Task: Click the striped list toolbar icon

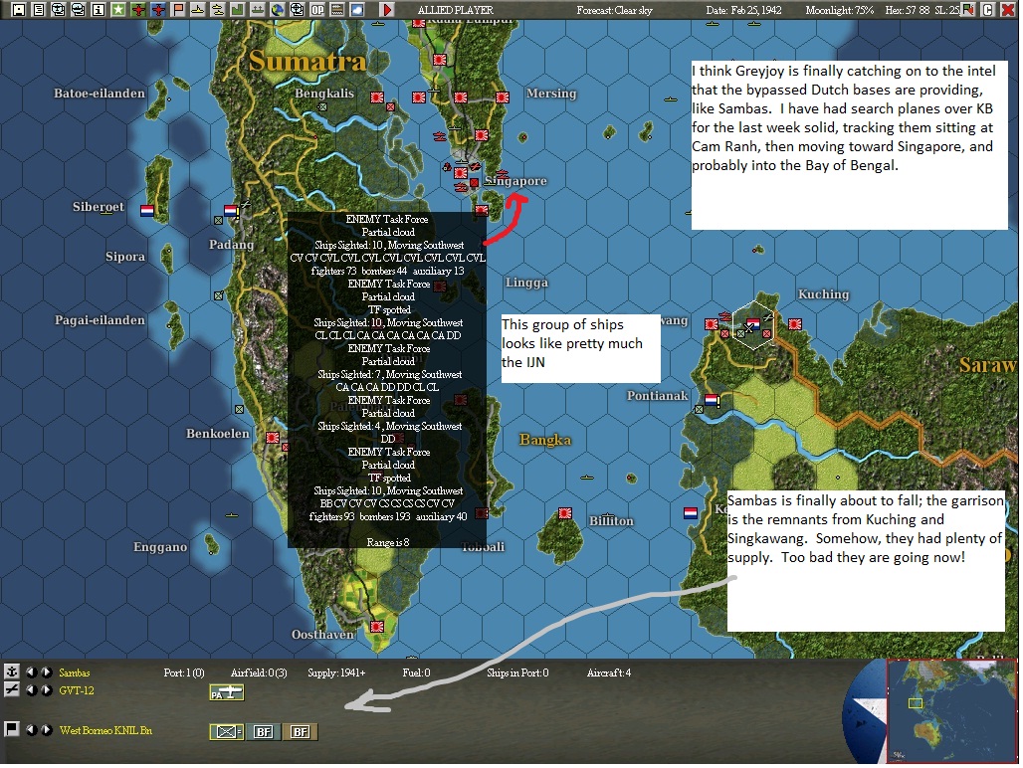Action: 336,9
